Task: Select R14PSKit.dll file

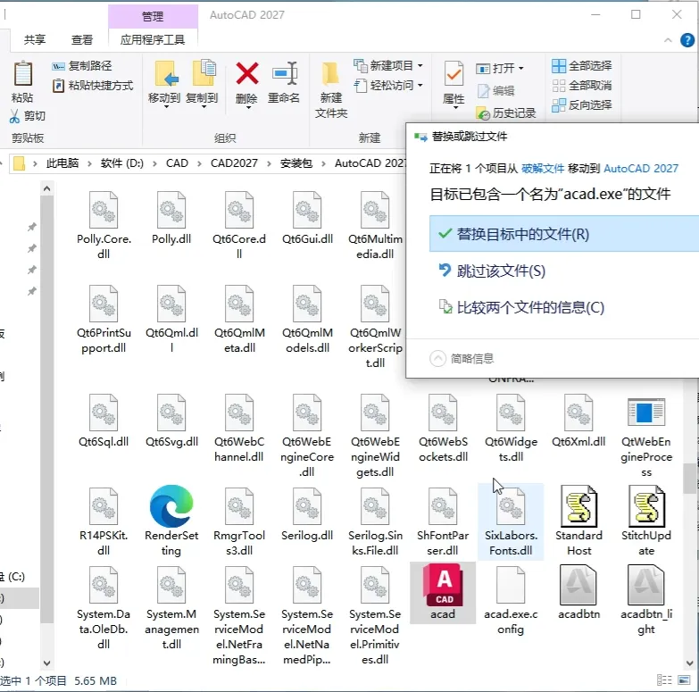Action: [x=104, y=521]
